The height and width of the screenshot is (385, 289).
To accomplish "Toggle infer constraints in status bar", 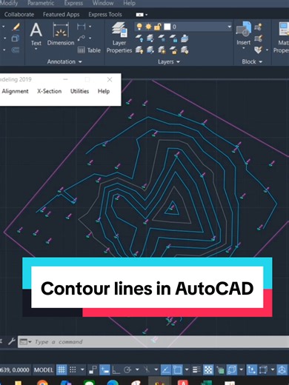I will [x=93, y=369].
